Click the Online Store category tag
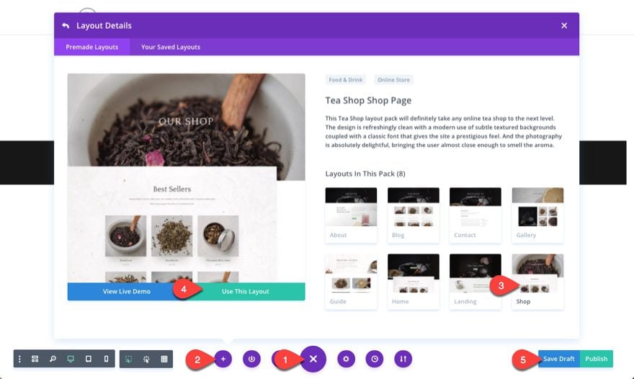 tap(393, 80)
